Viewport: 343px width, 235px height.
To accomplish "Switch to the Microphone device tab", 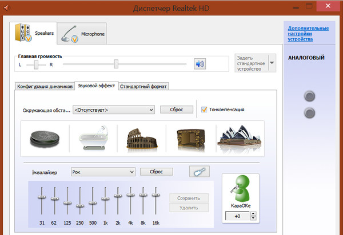I will [82, 34].
